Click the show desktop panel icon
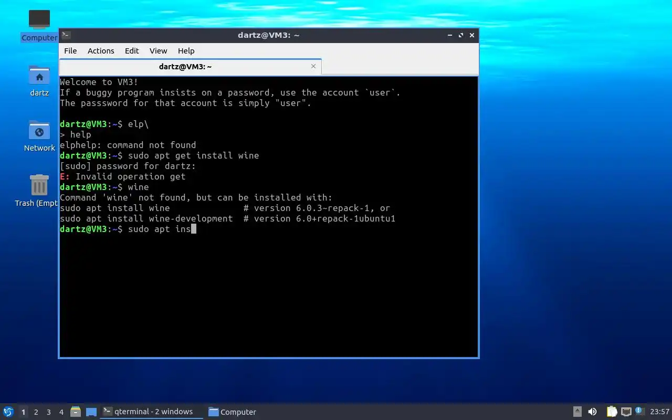 tap(91, 412)
